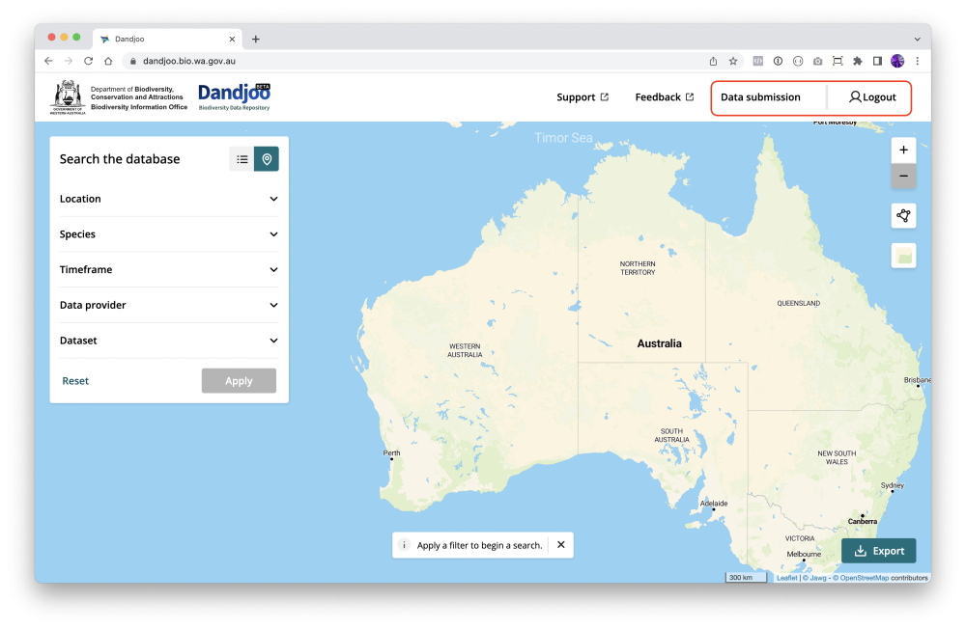Open tab search dropdown arrow
Image resolution: width=966 pixels, height=629 pixels.
coord(918,39)
